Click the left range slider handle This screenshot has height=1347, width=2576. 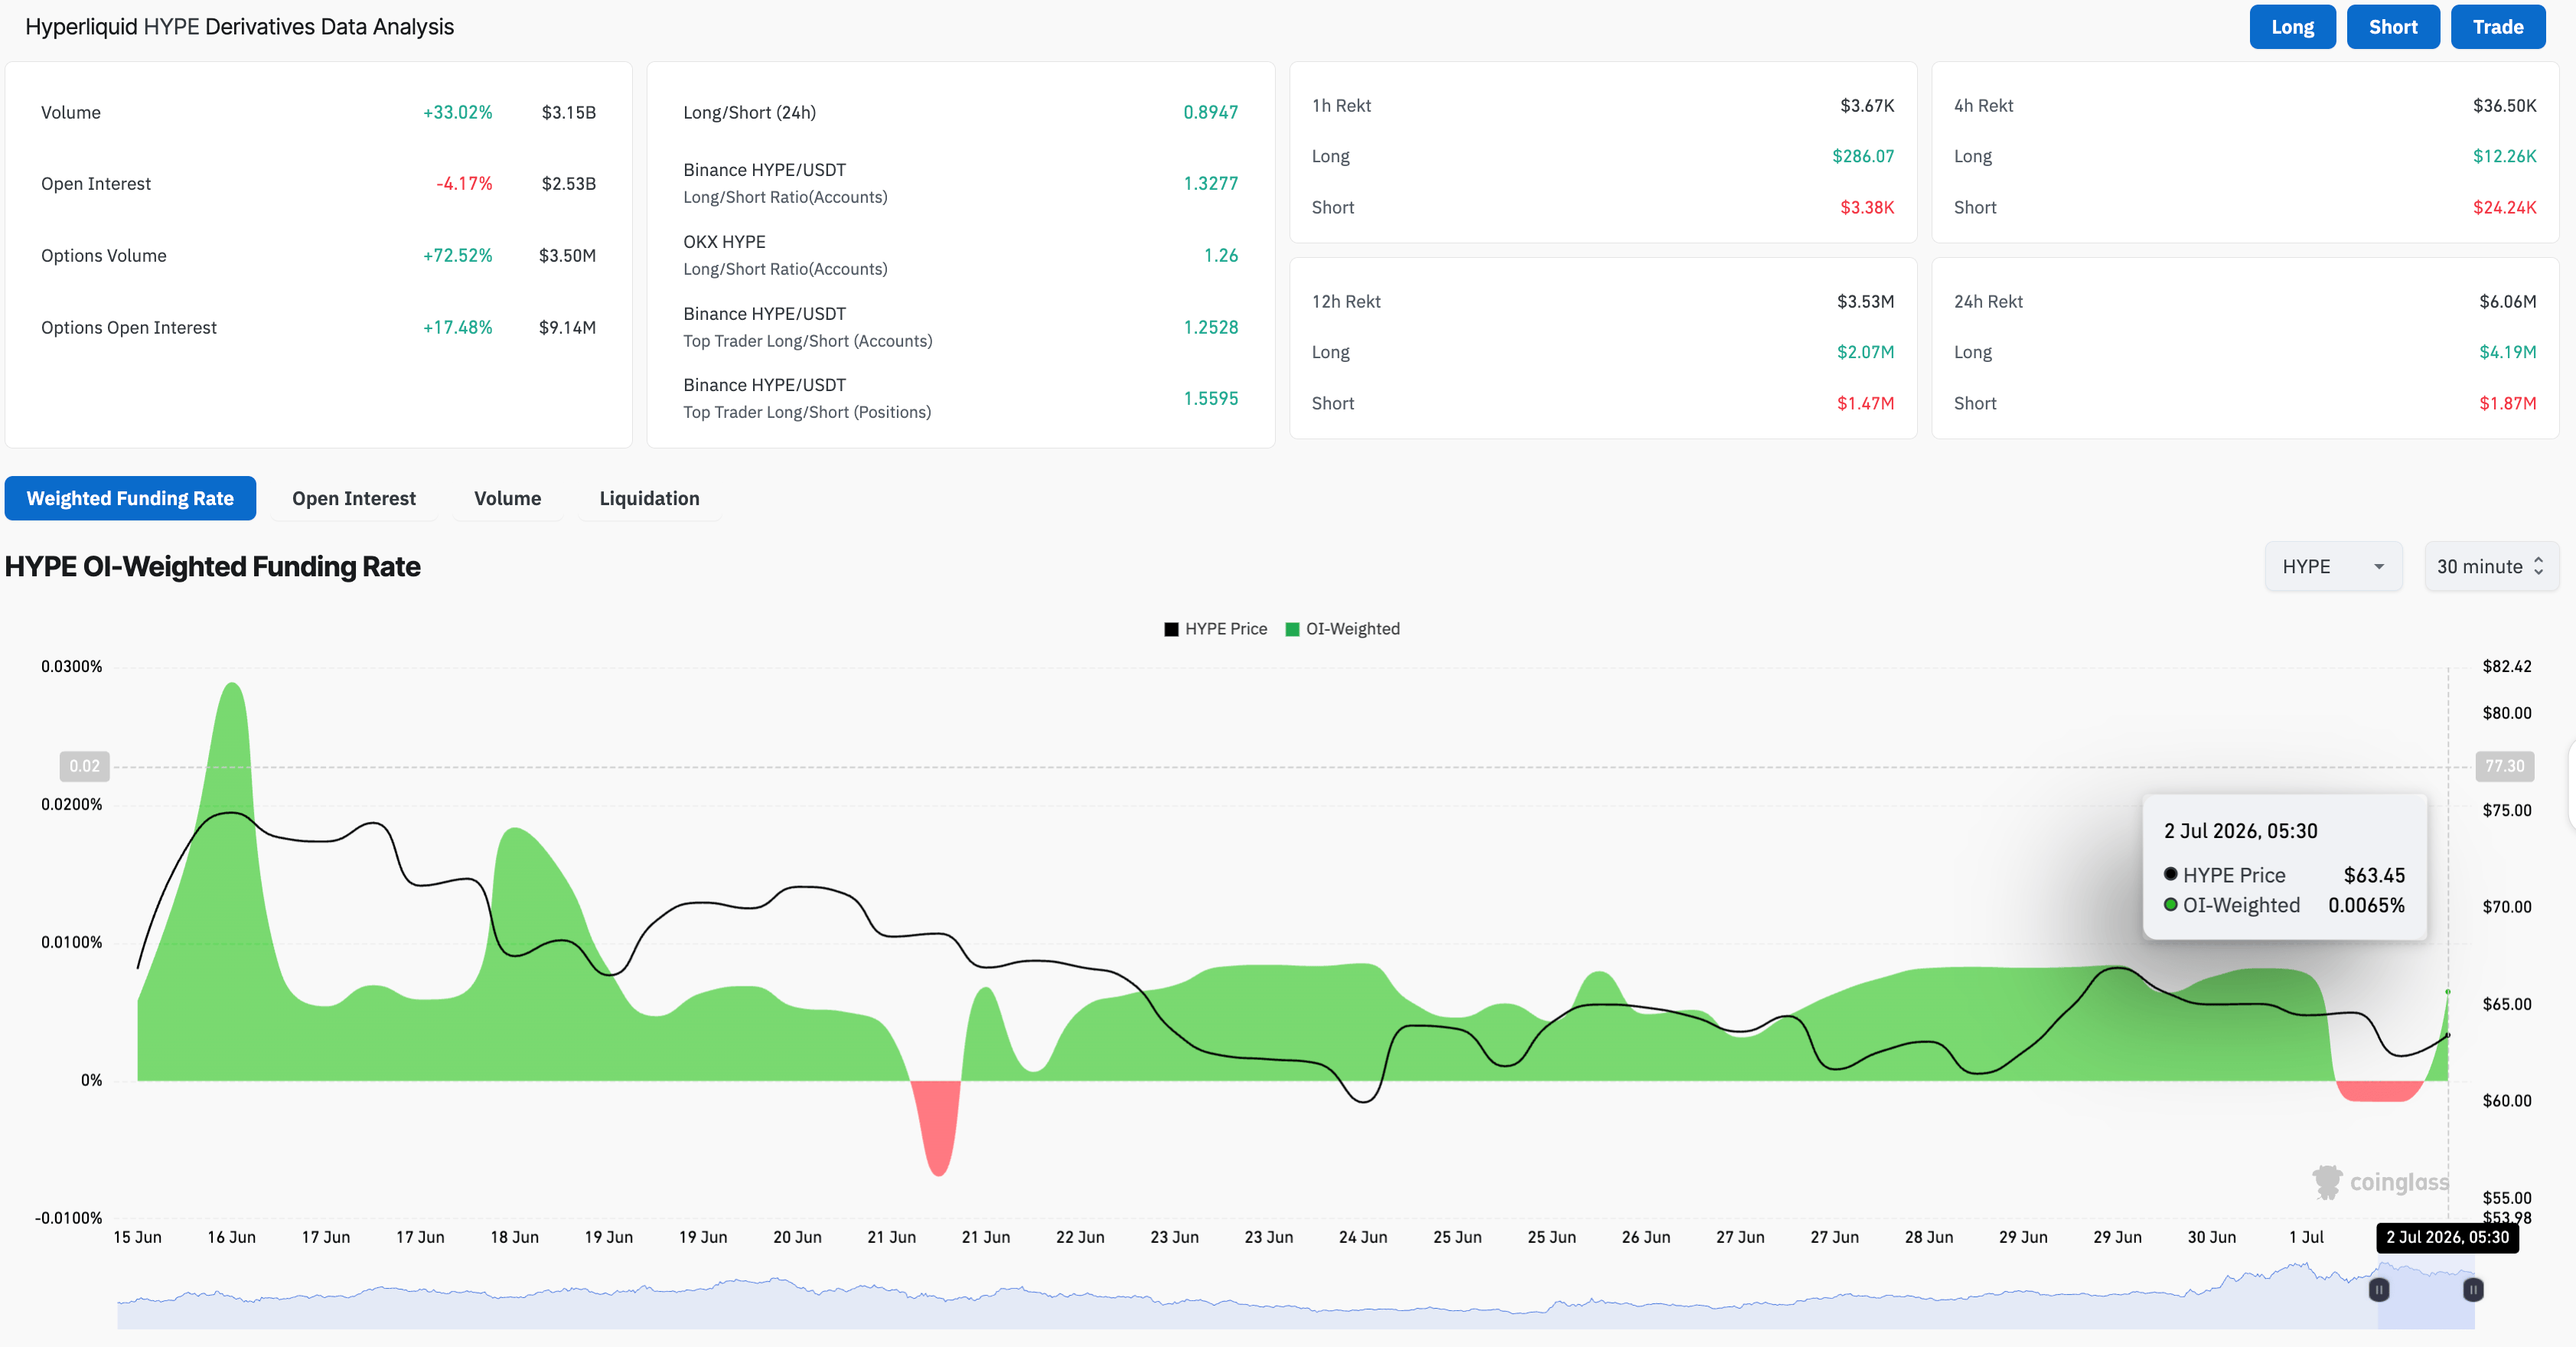coord(2379,1290)
